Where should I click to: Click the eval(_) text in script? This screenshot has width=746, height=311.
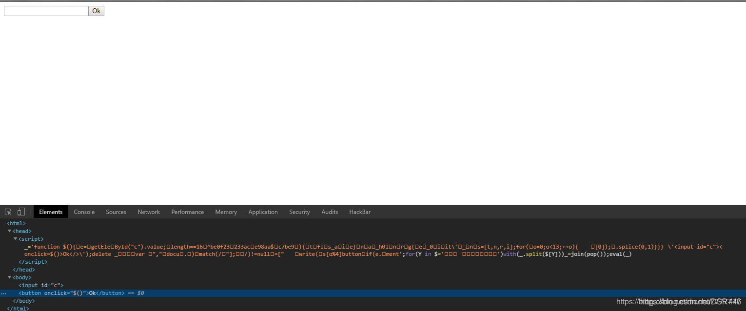point(620,254)
